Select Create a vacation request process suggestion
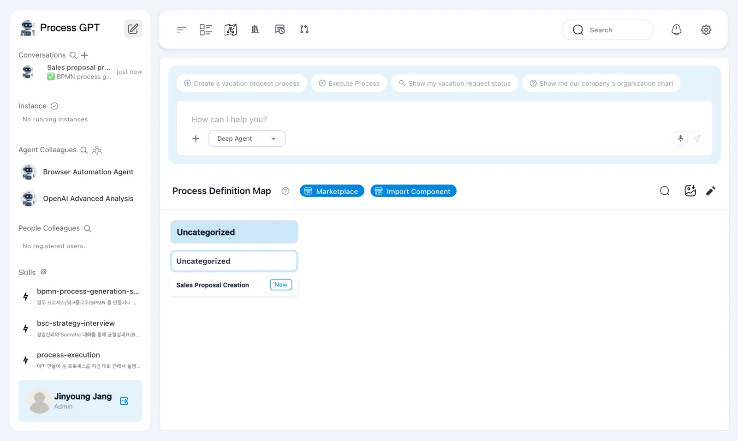The height and width of the screenshot is (441, 738). click(242, 83)
